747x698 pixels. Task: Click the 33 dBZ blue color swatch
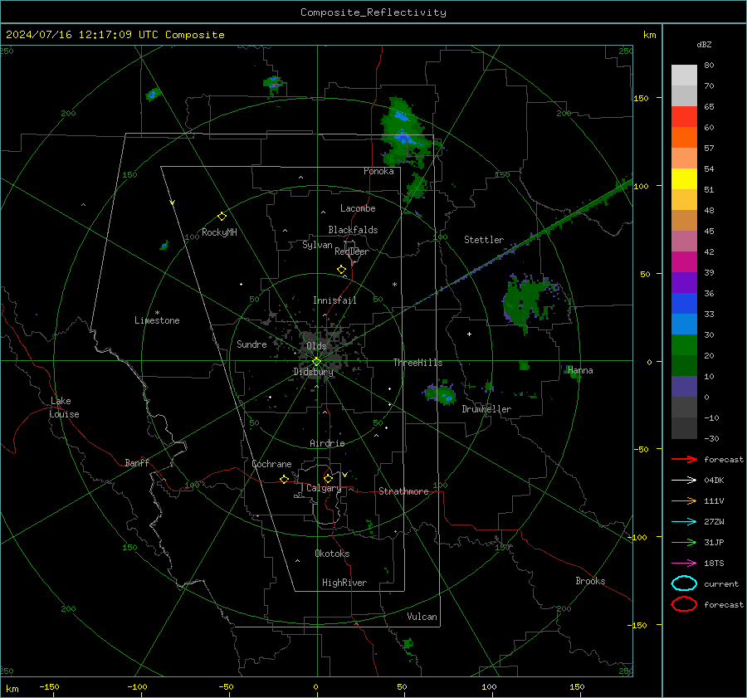[684, 303]
